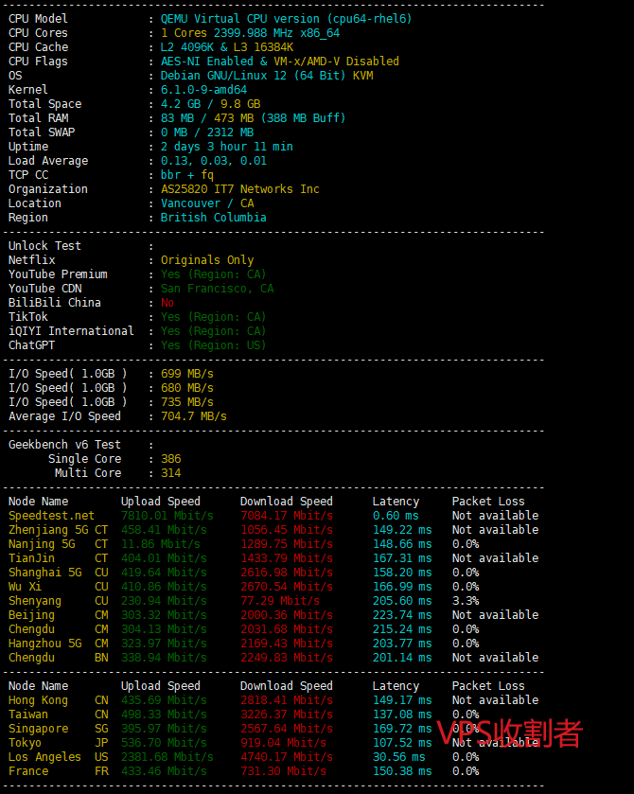Screen dimensions: 634x794
Task: Click the Los Angeles latency 30.56 ms
Action: 398,757
